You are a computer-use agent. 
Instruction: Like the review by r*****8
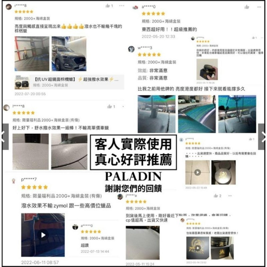point(107,6)
